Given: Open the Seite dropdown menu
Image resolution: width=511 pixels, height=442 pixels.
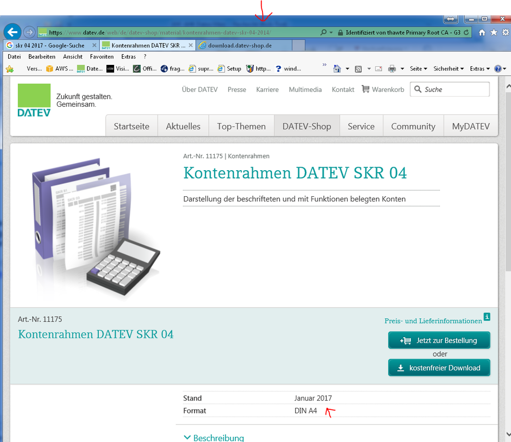Looking at the screenshot, I should tap(418, 68).
